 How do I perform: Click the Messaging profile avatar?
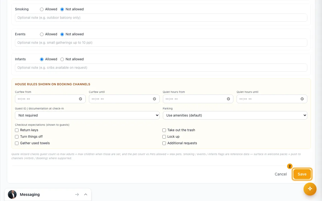point(12,194)
